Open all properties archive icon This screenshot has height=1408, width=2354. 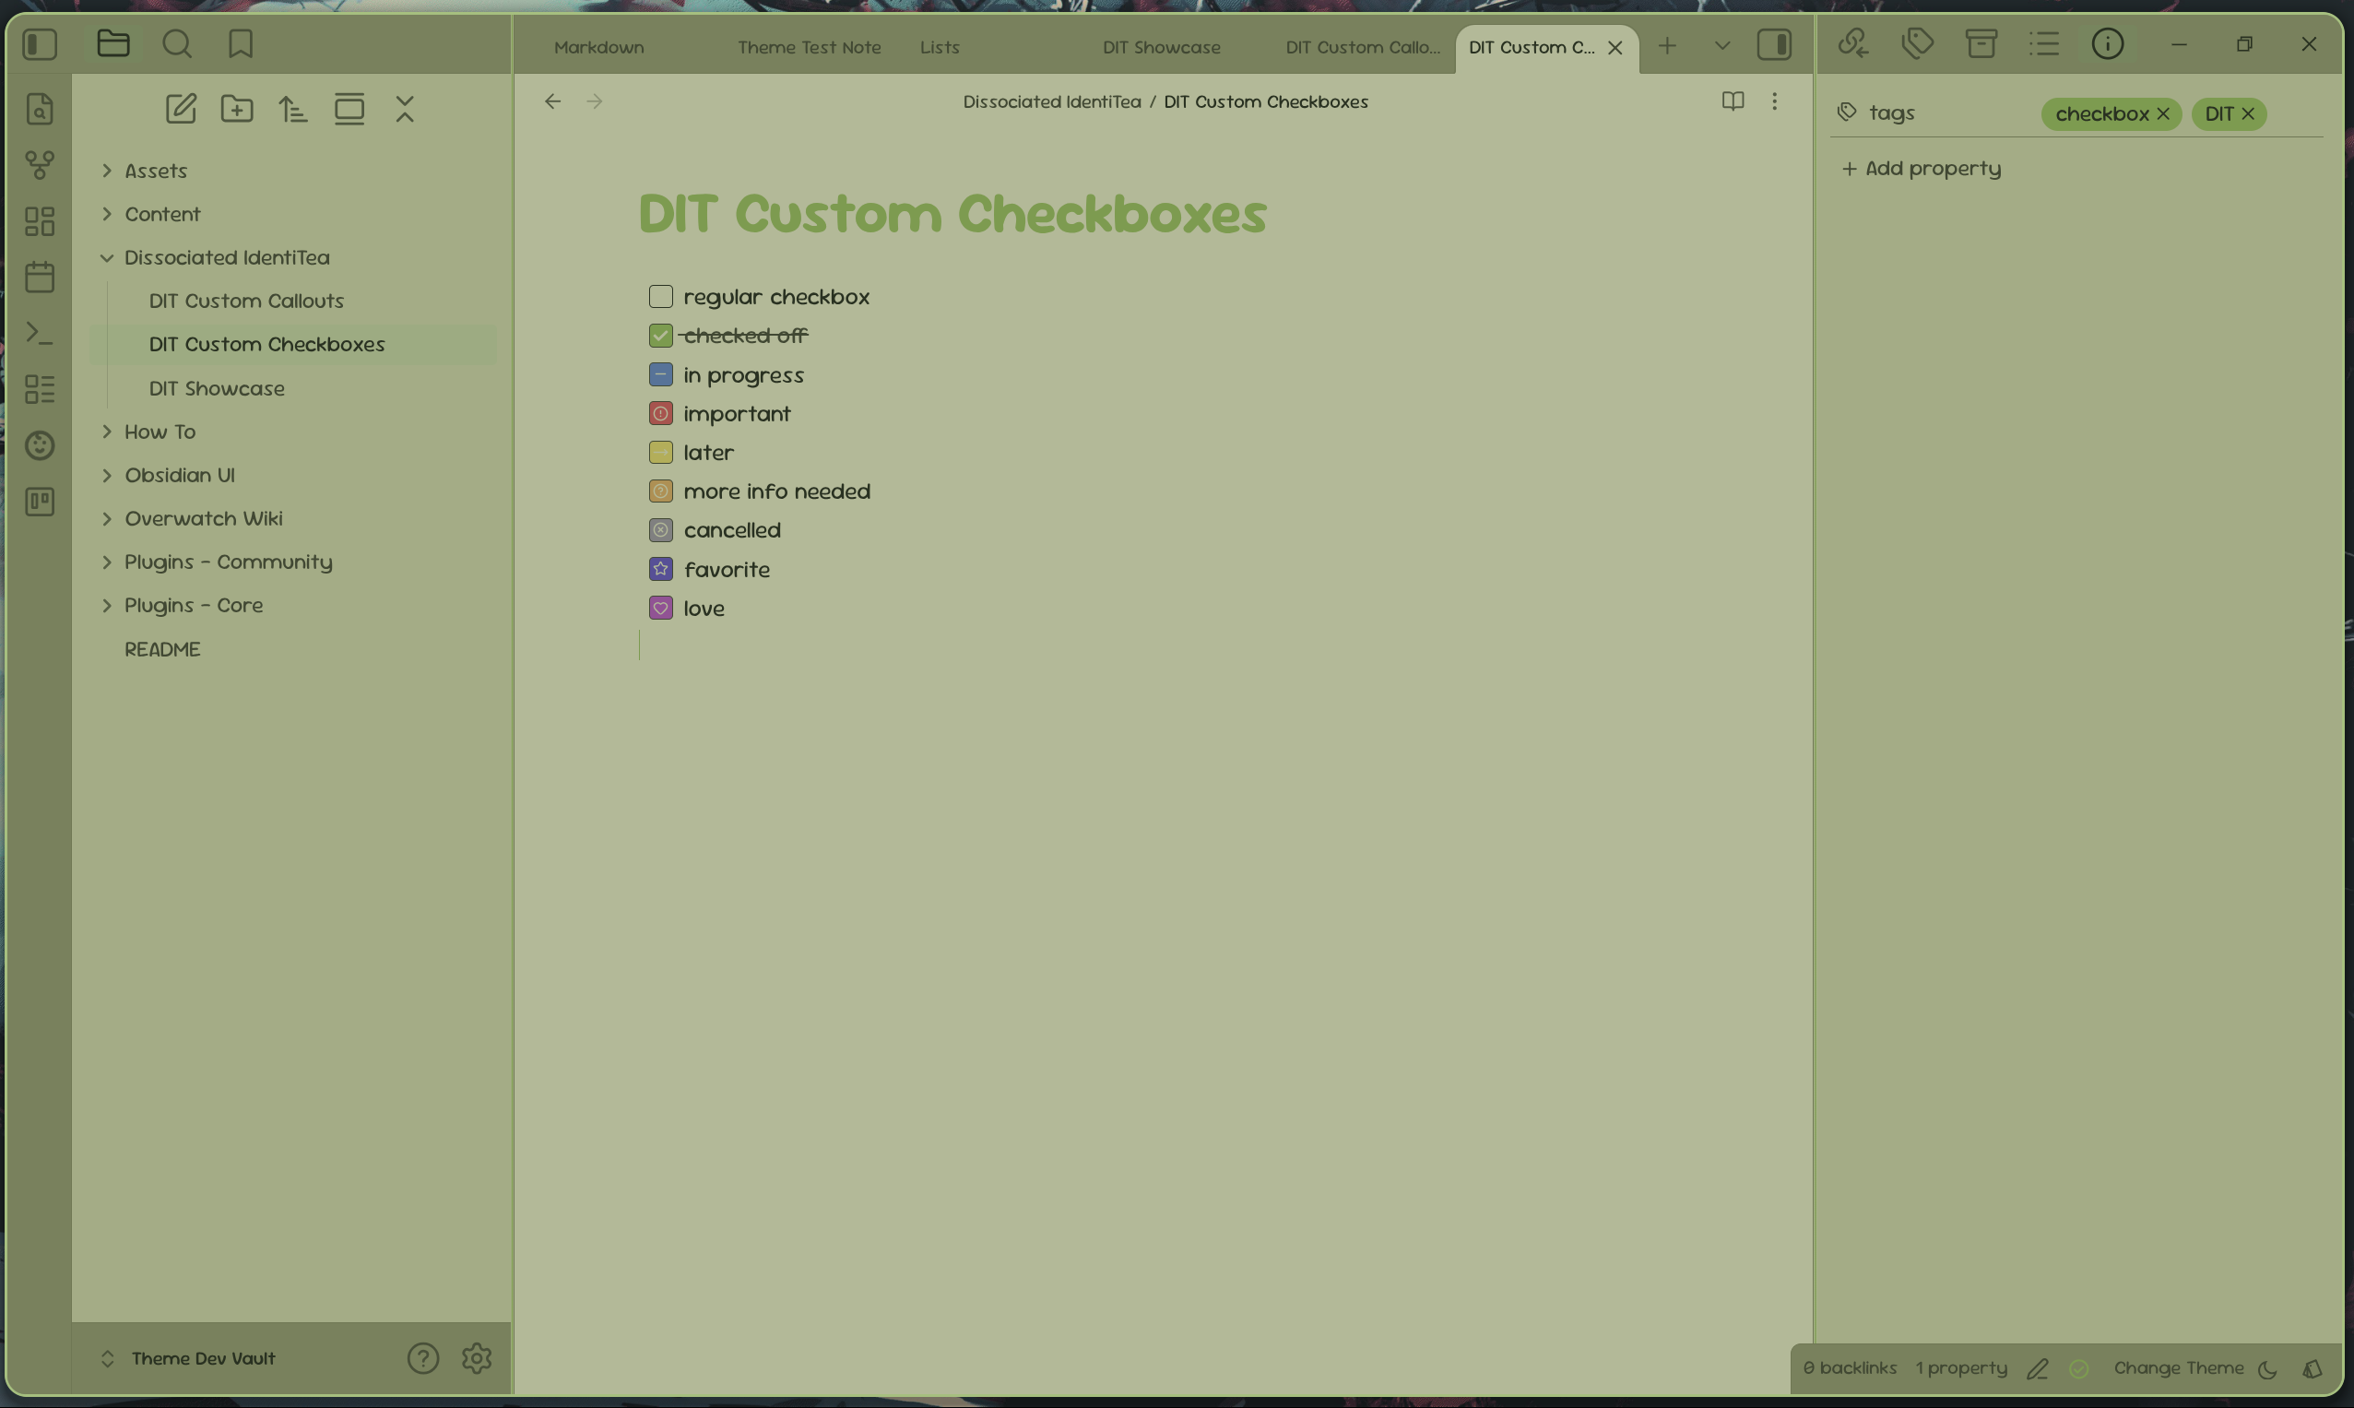pyautogui.click(x=1981, y=43)
